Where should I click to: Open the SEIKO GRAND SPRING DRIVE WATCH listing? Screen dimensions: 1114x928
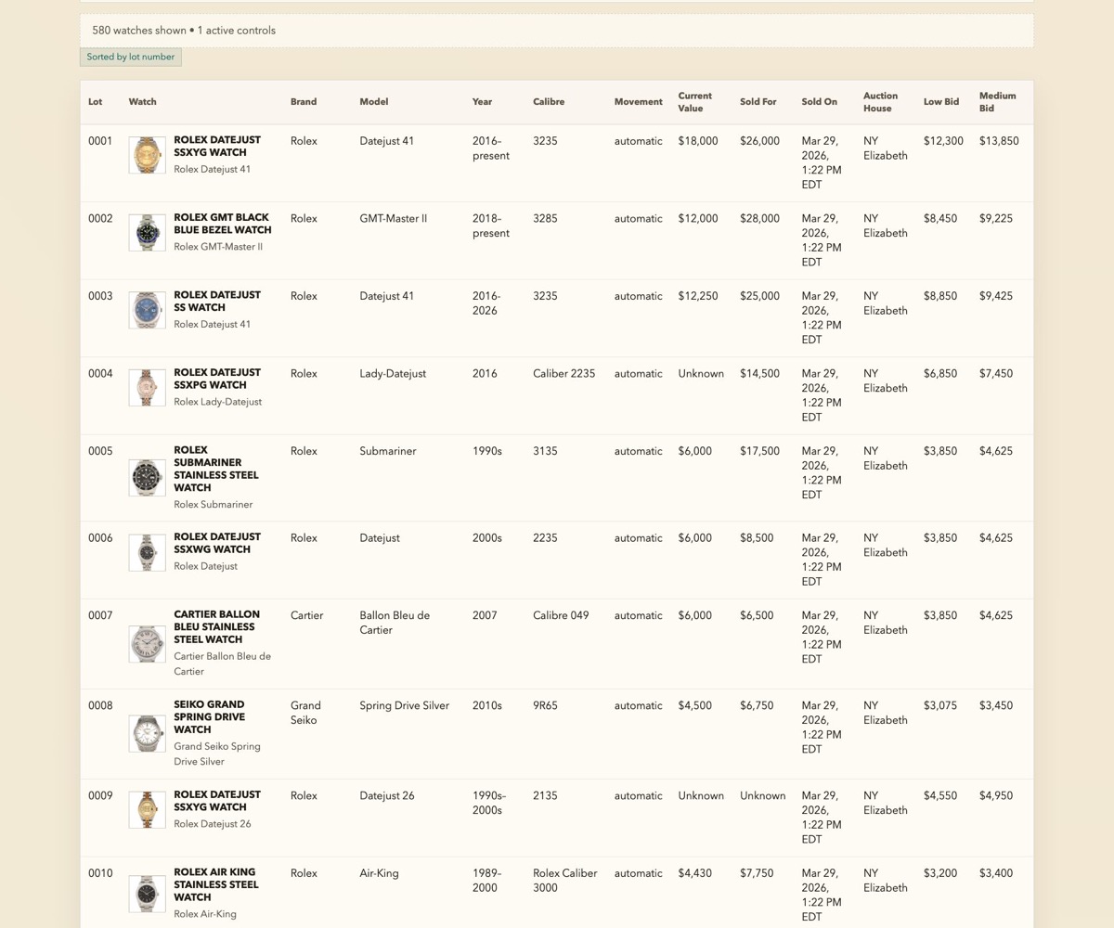click(208, 716)
